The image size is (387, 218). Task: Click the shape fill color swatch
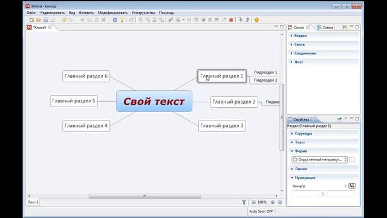(352, 160)
